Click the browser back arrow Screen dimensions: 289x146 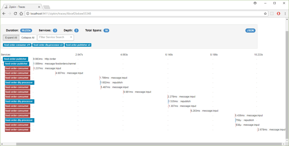pos(4,13)
